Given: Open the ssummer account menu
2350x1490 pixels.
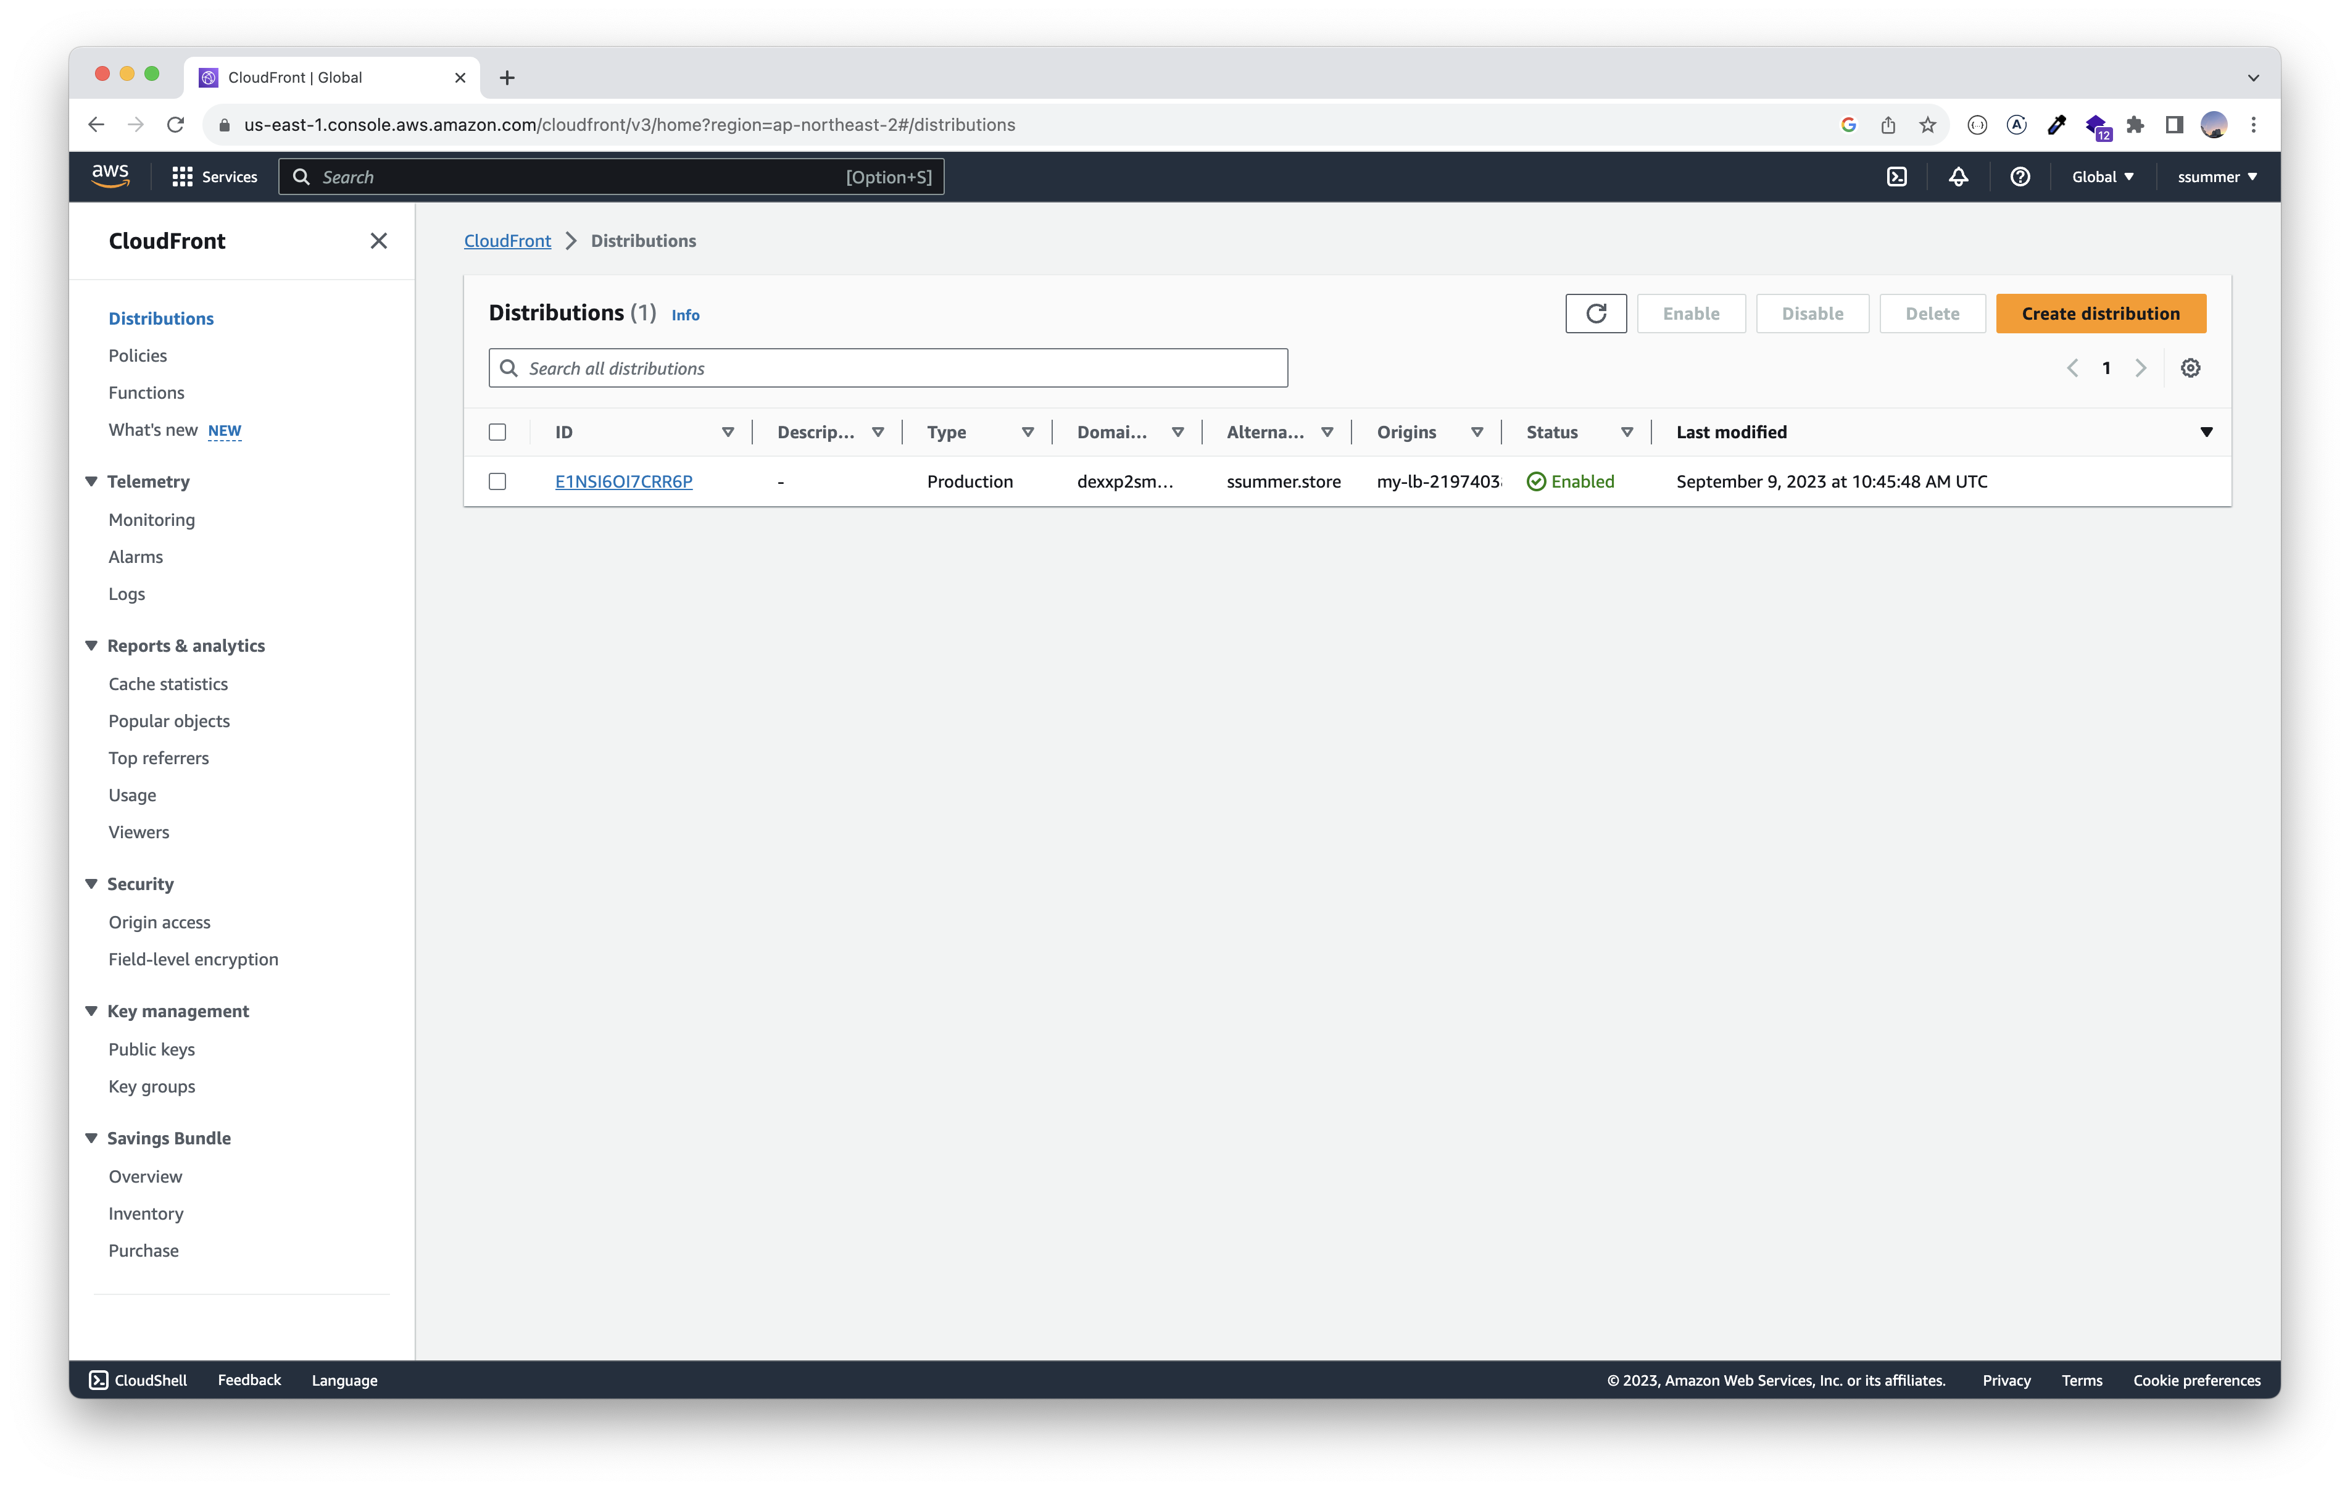Looking at the screenshot, I should pyautogui.click(x=2216, y=177).
